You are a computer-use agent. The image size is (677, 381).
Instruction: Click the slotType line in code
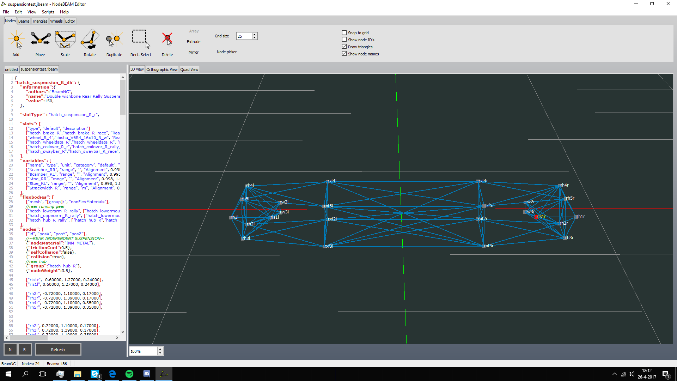click(60, 115)
